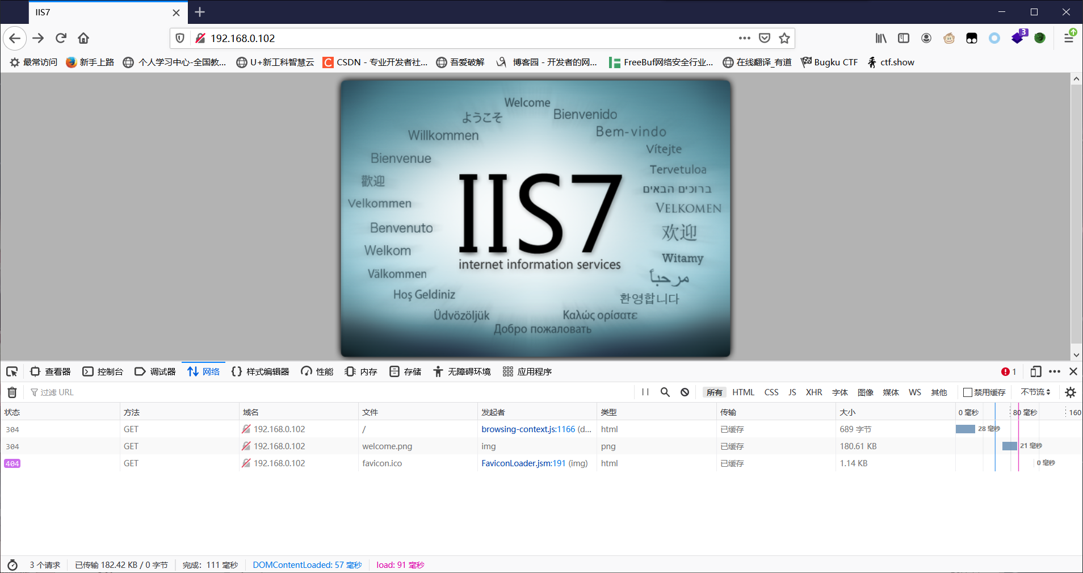The height and width of the screenshot is (573, 1083).
Task: Switch to the 查看器 inspector tab
Action: click(51, 371)
